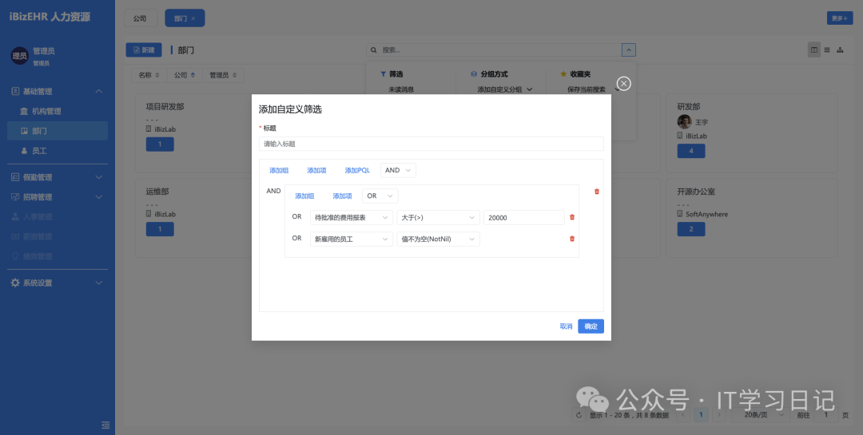The height and width of the screenshot is (435, 863).
Task: Click the 添加PQL link
Action: coord(357,170)
